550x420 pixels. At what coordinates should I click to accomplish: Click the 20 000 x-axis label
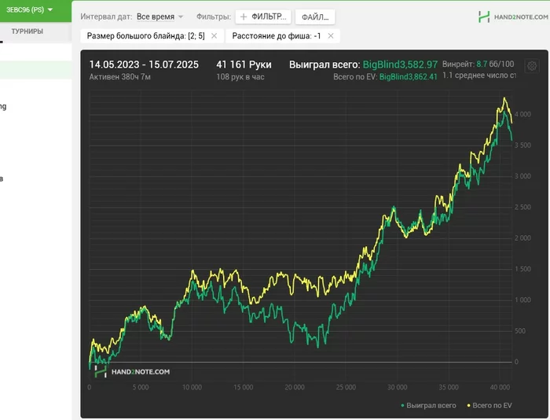point(295,387)
